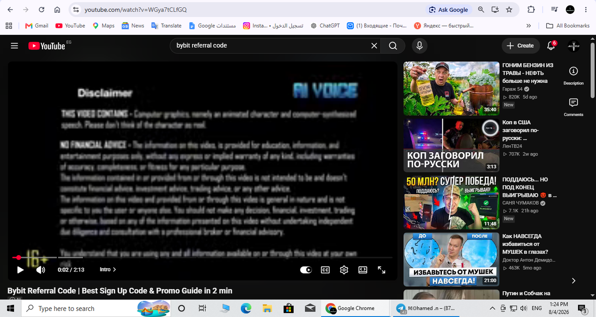Open ChatGPT bookmark
596x317 pixels.
click(x=325, y=26)
